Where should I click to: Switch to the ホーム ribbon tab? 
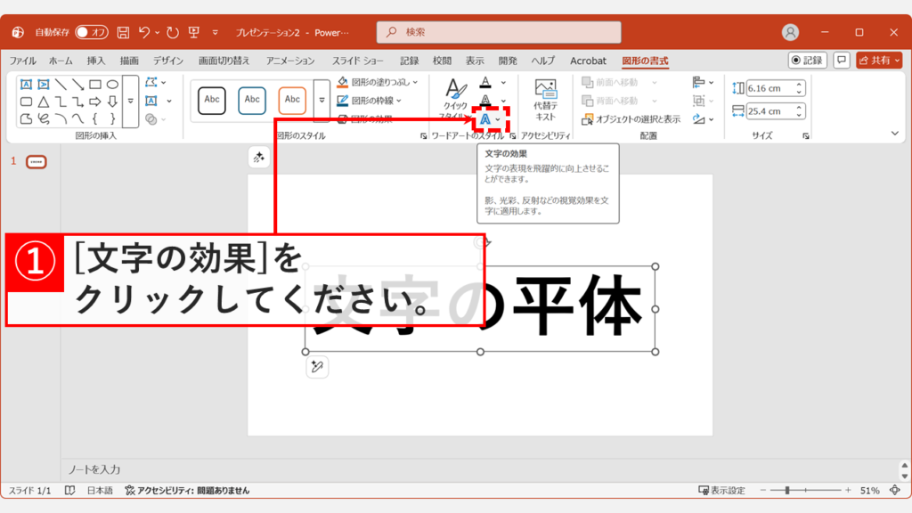click(x=61, y=61)
